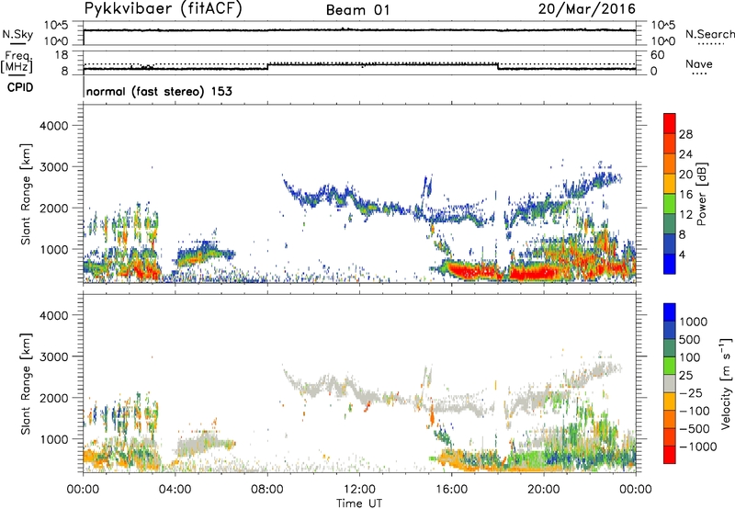The width and height of the screenshot is (735, 509).
Task: Click the '08:00' time axis label
Action: 267,490
